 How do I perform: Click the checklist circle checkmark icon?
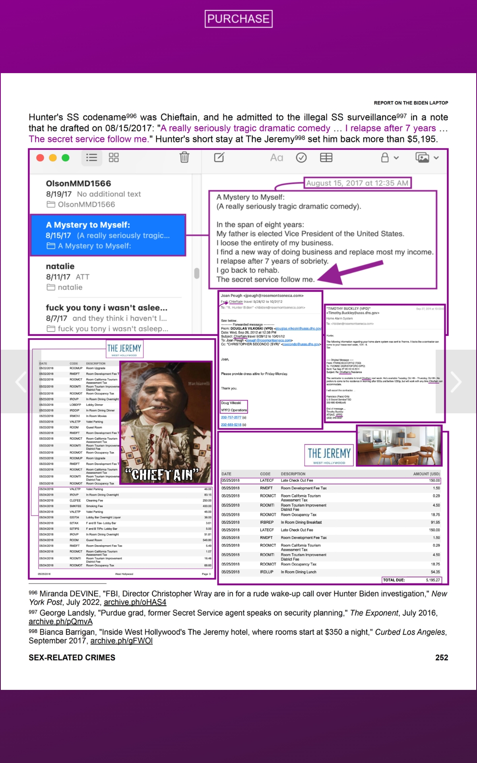coord(301,158)
